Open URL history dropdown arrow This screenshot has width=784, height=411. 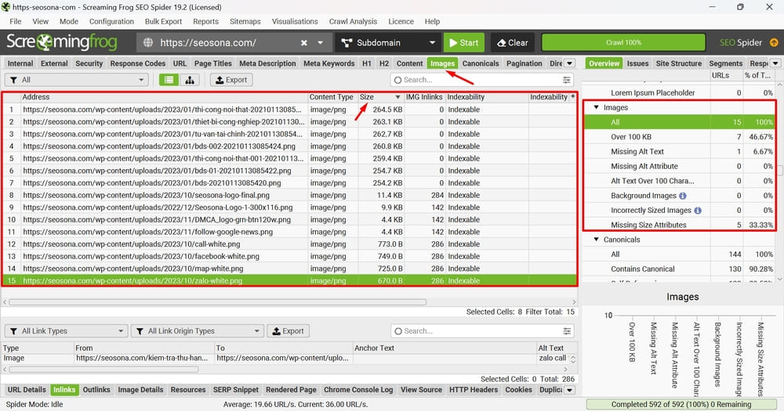(320, 43)
